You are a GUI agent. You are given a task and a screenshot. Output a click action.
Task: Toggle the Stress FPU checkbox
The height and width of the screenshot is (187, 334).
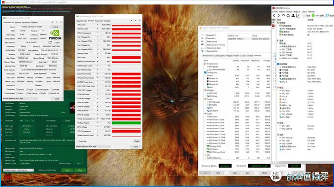coord(206,38)
